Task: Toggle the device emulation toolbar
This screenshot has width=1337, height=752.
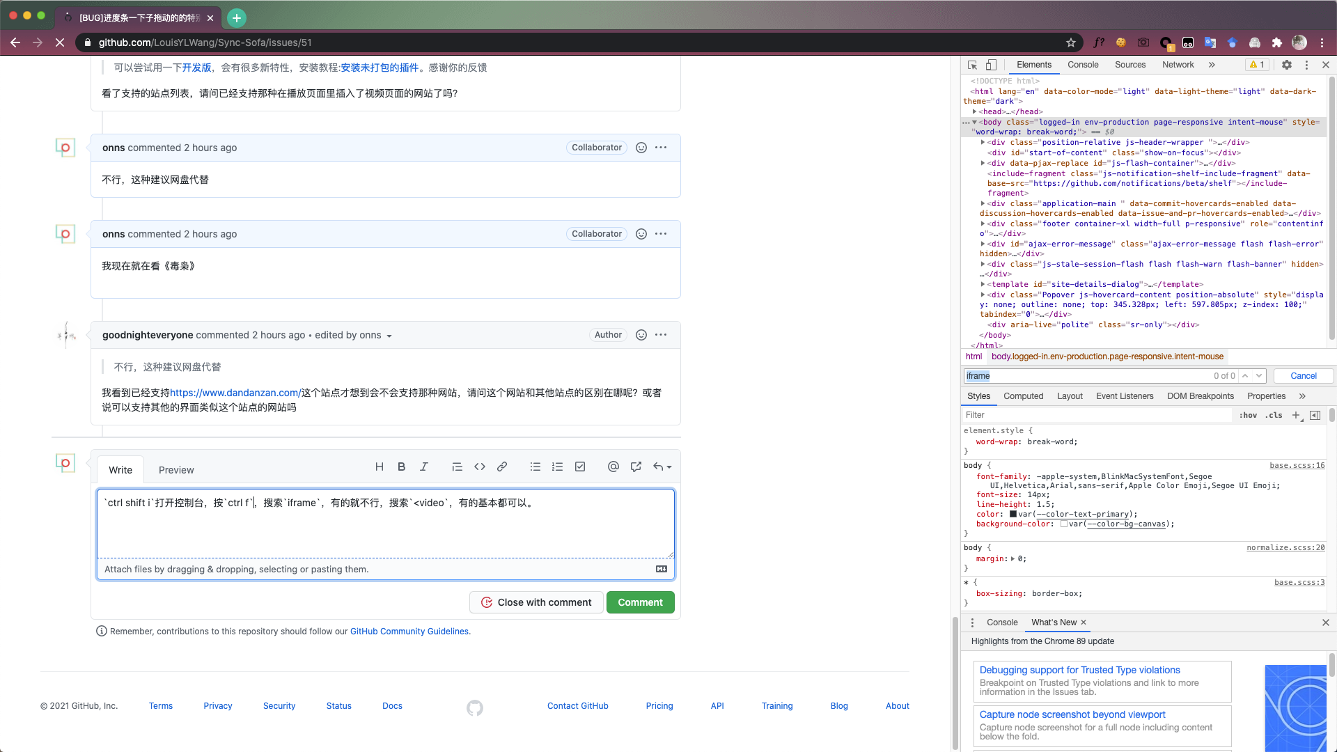Action: pyautogui.click(x=992, y=64)
